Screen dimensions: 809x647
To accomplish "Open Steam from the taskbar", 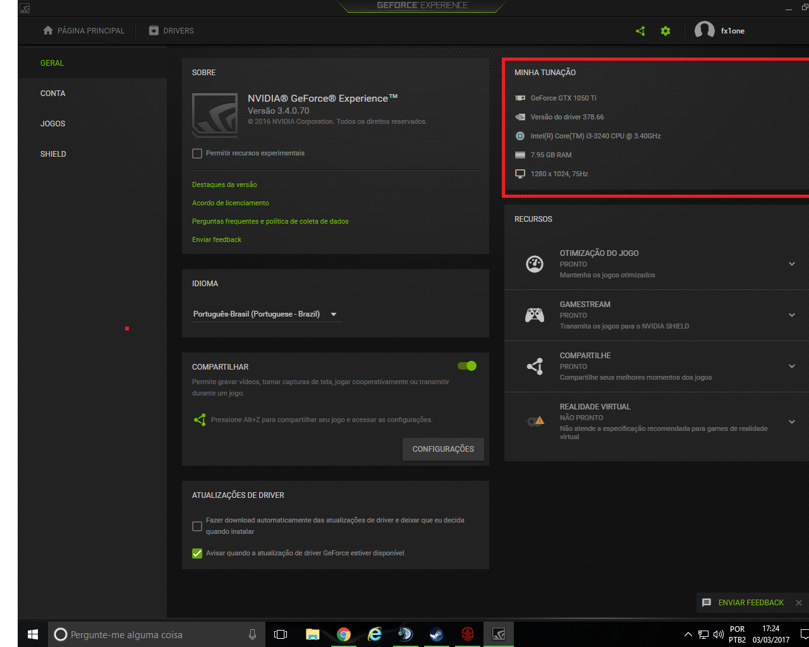I will [436, 634].
